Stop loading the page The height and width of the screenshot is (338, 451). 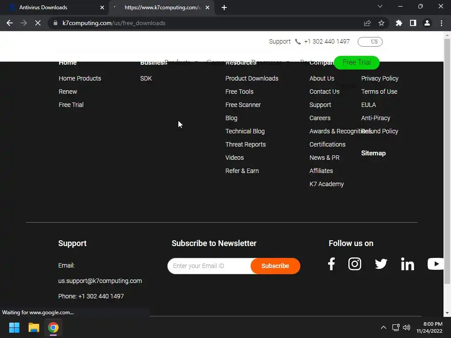click(38, 23)
